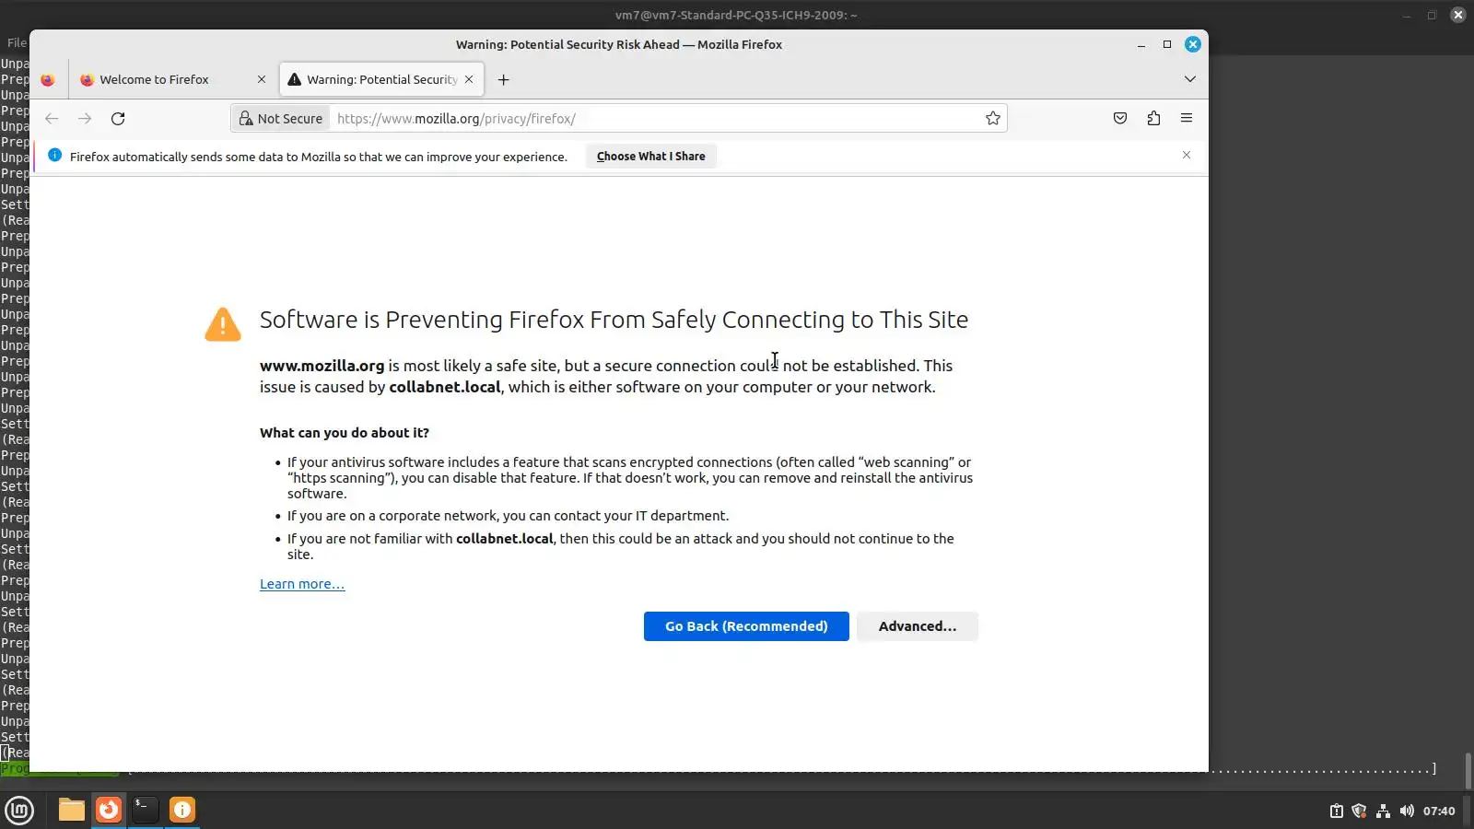Viewport: 1474px width, 829px height.
Task: Click the Not Secure lock indicator
Action: (281, 119)
